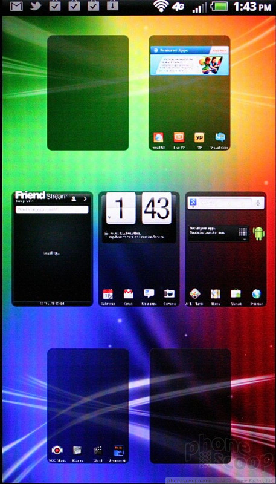Tap the flip clock showing 1:43

pyautogui.click(x=139, y=208)
